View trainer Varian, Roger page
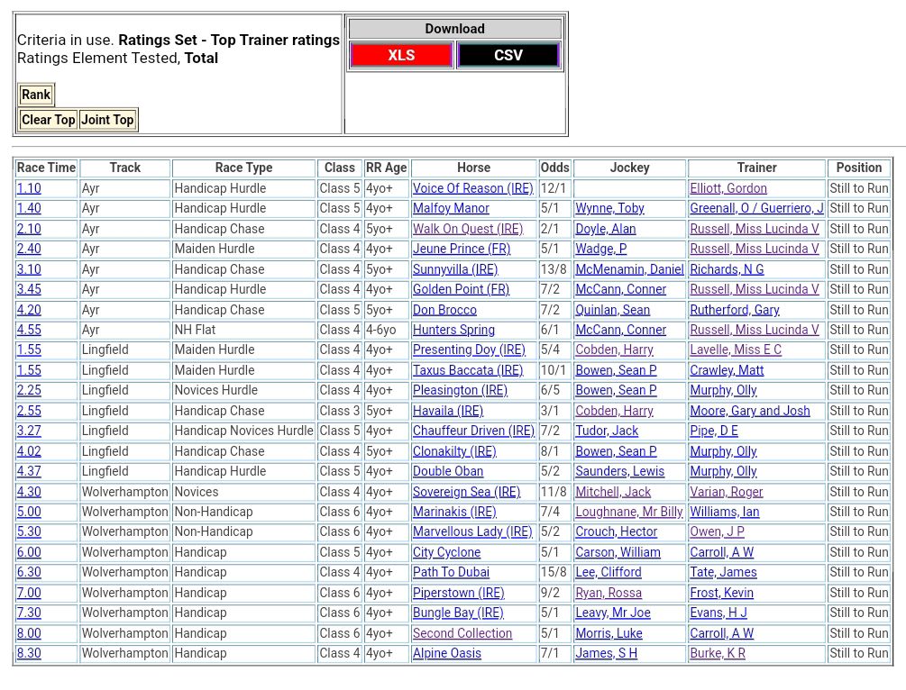This screenshot has width=906, height=690. click(x=727, y=492)
